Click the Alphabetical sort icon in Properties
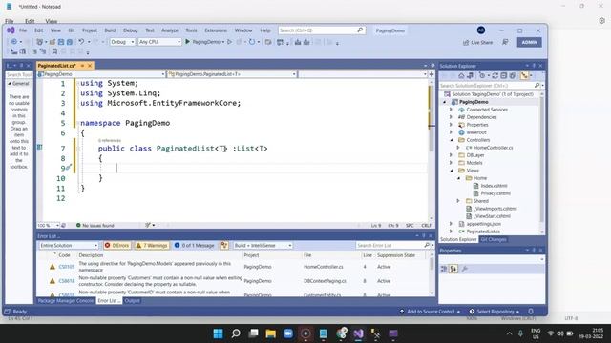This screenshot has width=611, height=343. pyautogui.click(x=453, y=269)
